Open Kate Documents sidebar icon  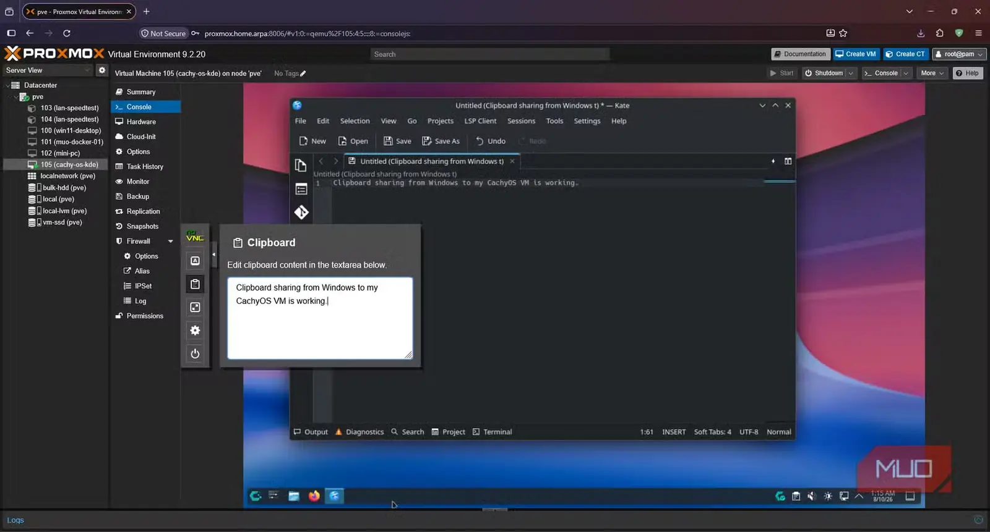click(x=301, y=166)
